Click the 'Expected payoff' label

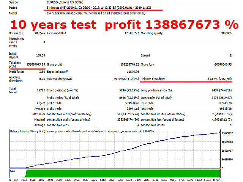click(57, 72)
